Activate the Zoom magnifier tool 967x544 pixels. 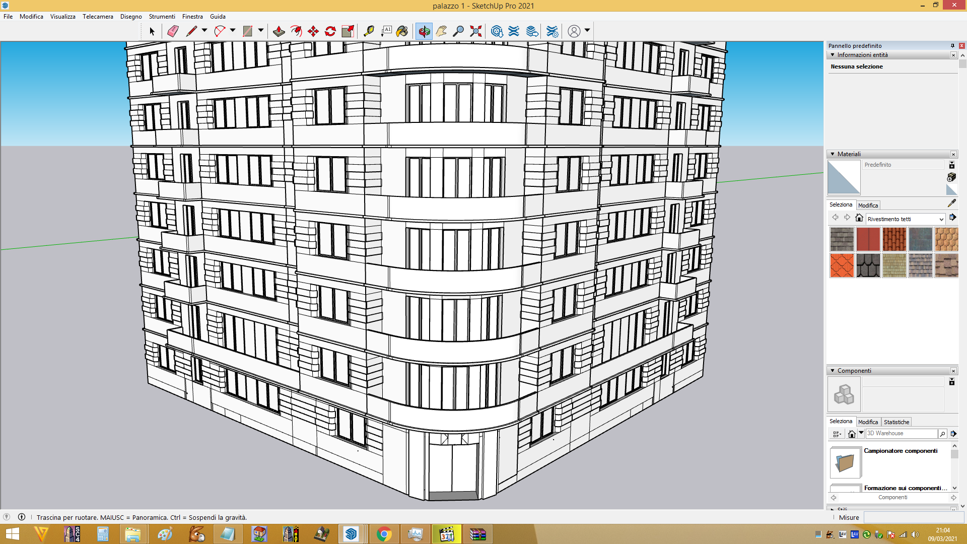[458, 31]
